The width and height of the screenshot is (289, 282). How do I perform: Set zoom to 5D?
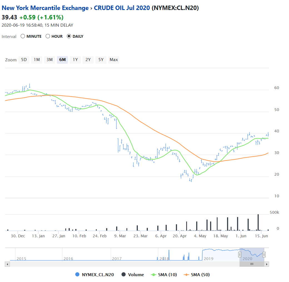(24, 60)
